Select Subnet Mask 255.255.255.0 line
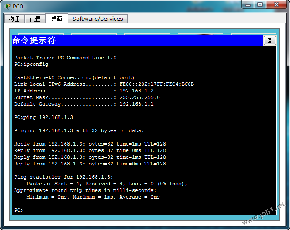 point(87,97)
